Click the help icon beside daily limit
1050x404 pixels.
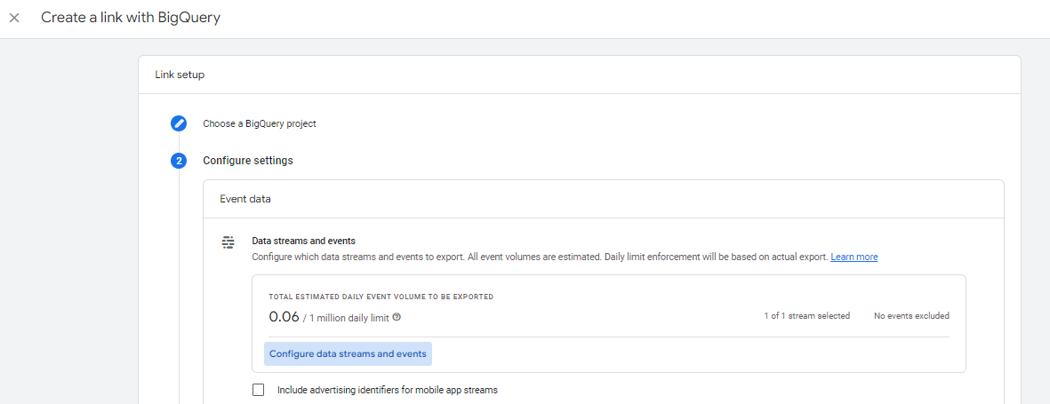397,317
